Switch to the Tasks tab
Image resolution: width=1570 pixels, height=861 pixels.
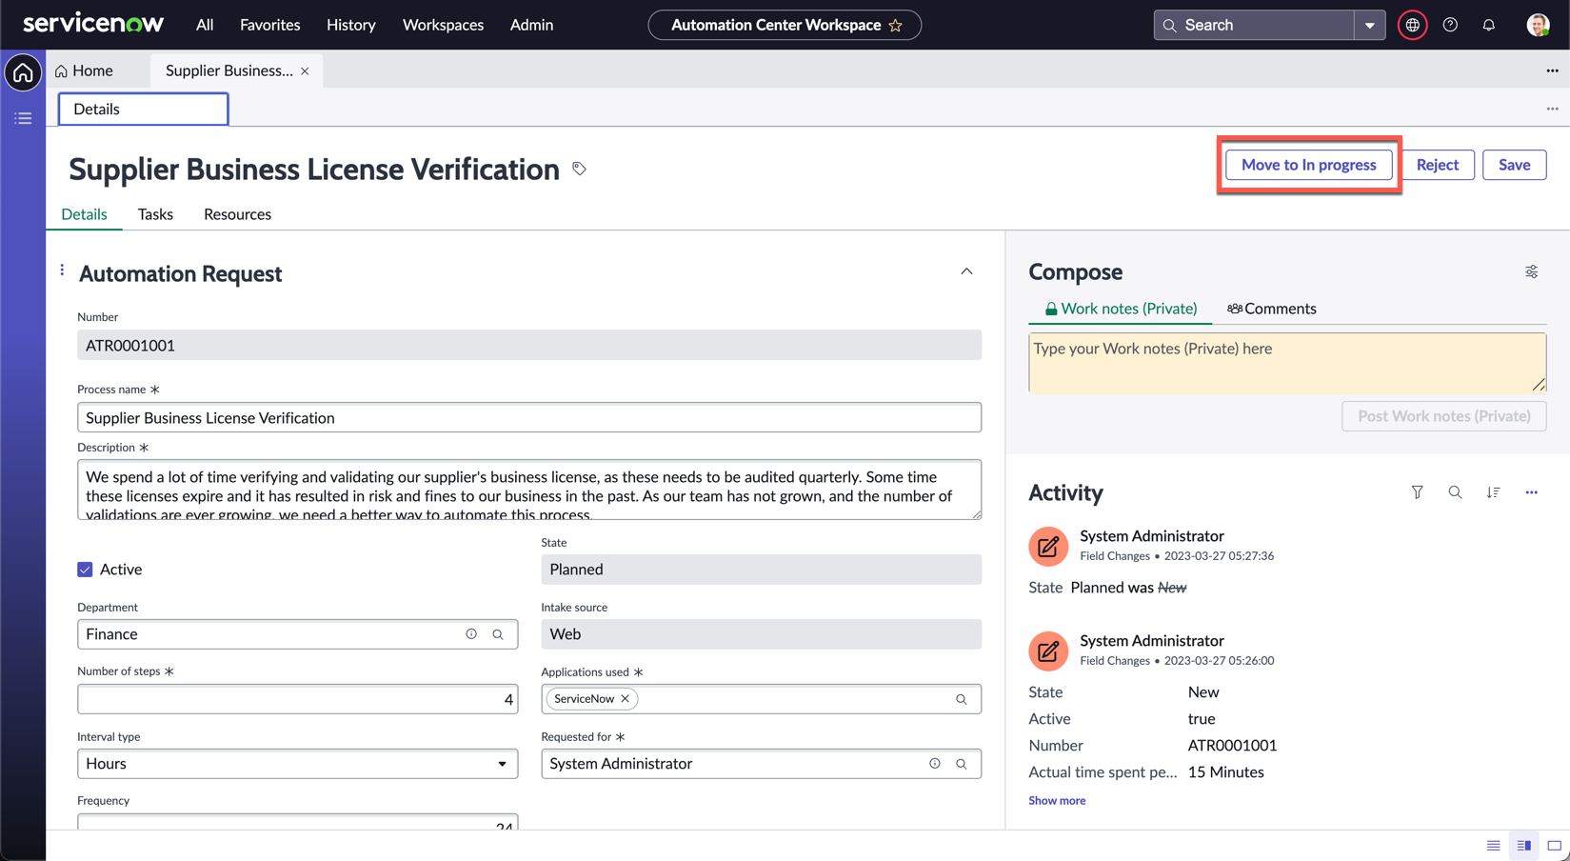(x=155, y=214)
